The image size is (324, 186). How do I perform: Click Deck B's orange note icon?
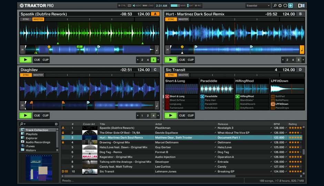click(302, 50)
